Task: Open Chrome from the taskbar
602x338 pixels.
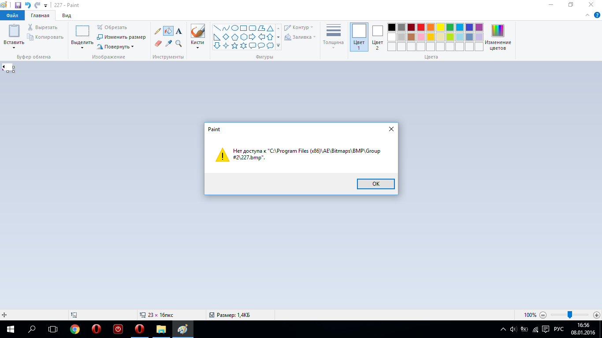Action: click(75, 329)
